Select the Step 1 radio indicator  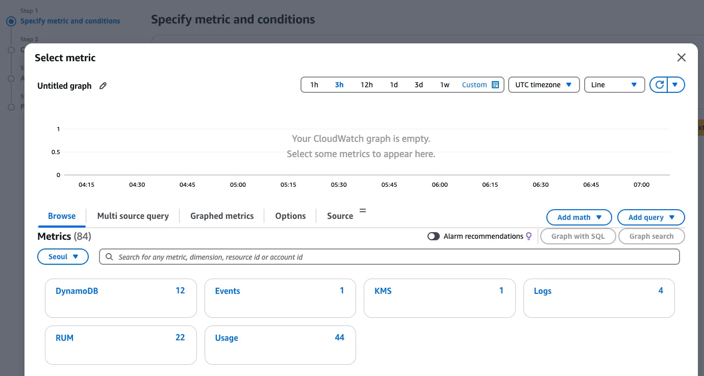tap(11, 21)
